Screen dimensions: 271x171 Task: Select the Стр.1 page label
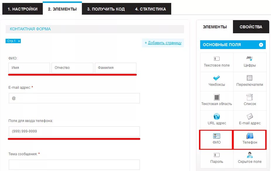point(11,41)
